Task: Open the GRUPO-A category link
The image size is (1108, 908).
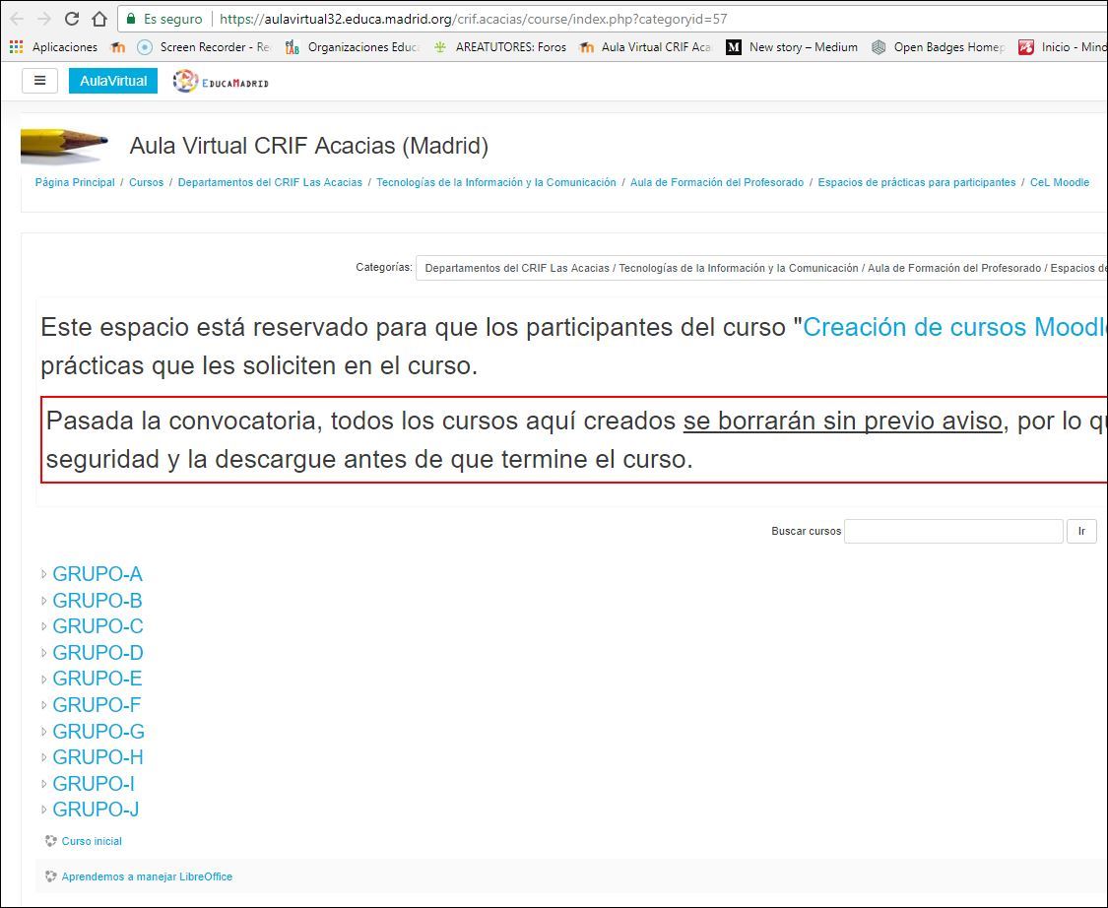Action: click(x=98, y=574)
